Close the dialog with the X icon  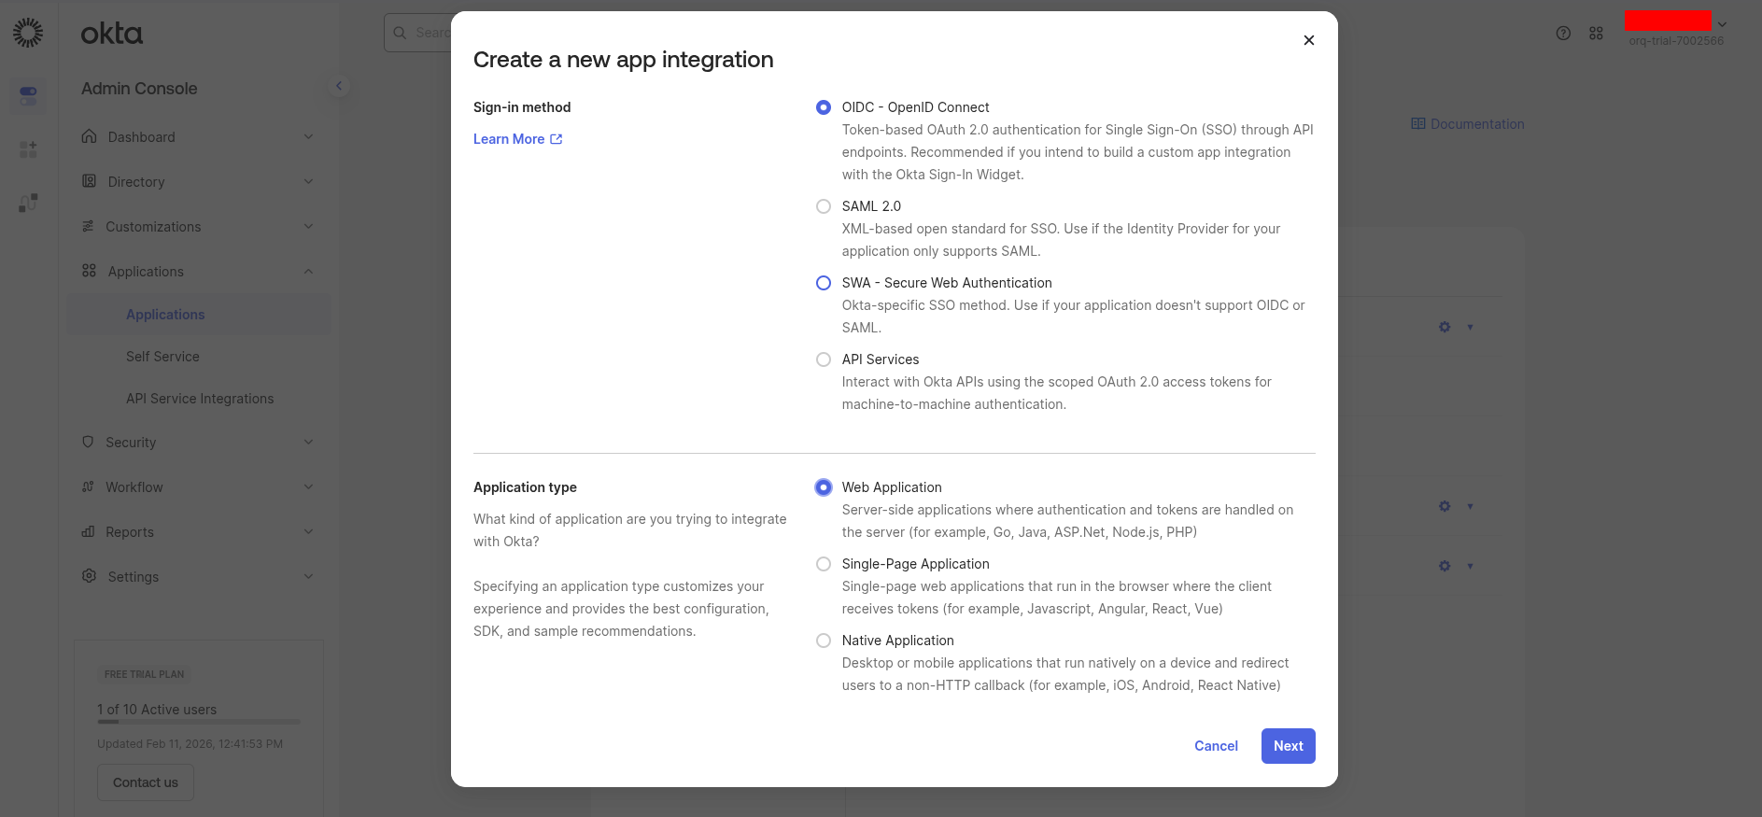(1309, 40)
